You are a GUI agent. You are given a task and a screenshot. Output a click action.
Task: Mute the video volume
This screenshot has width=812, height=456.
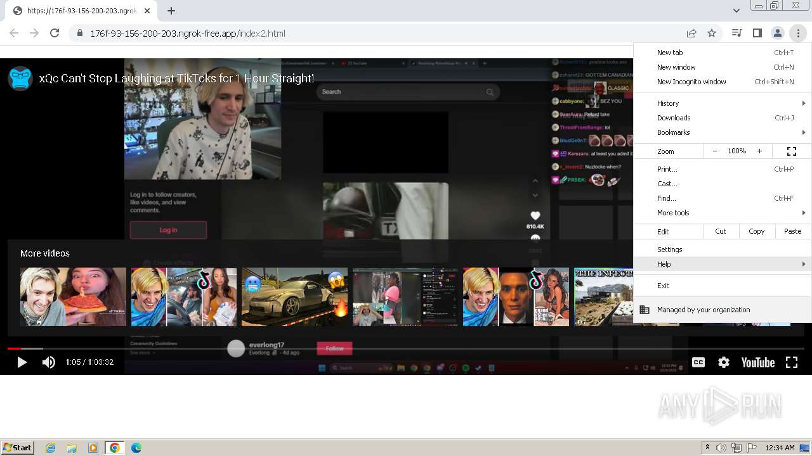point(48,362)
